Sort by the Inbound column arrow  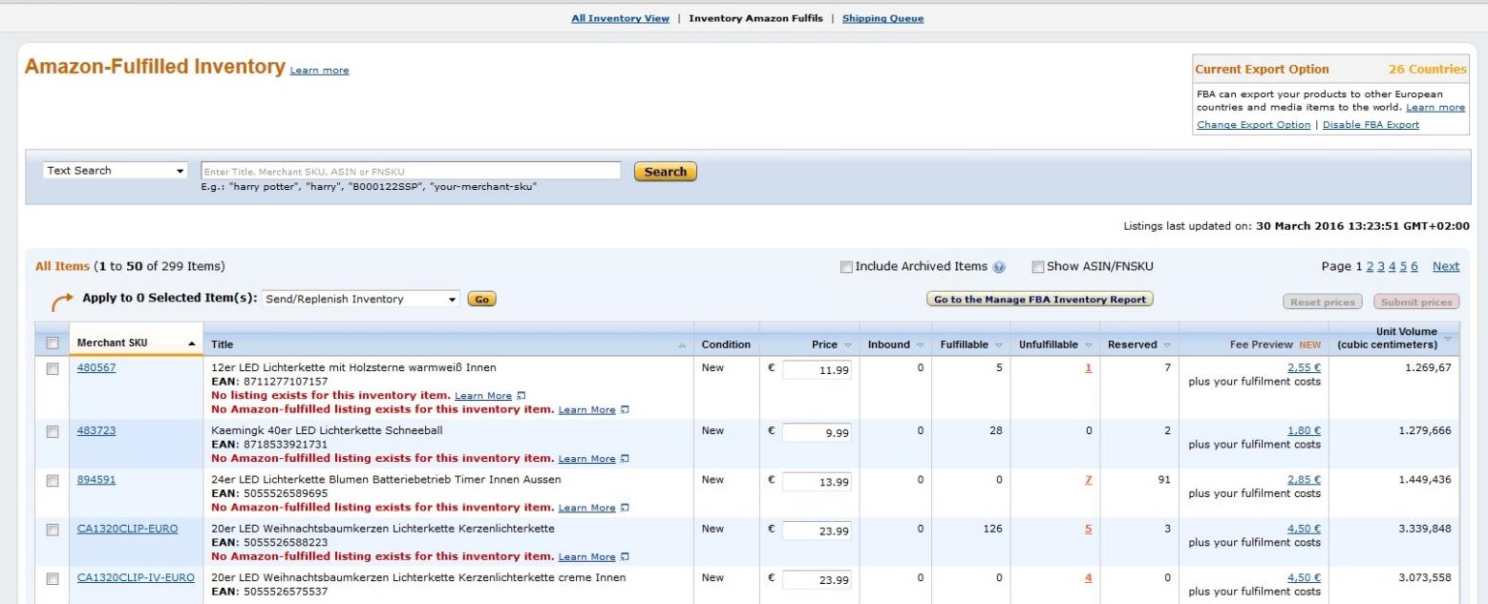pyautogui.click(x=920, y=344)
